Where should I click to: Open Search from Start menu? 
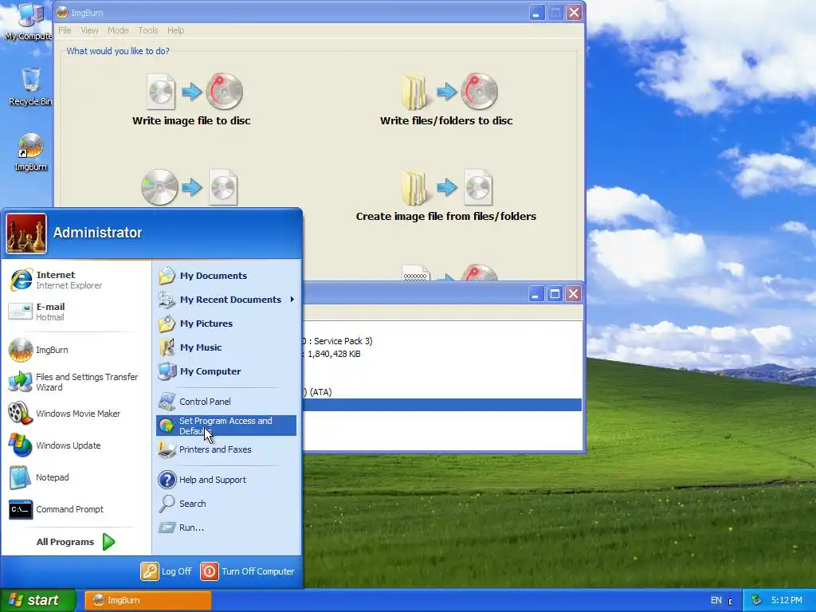tap(226, 504)
